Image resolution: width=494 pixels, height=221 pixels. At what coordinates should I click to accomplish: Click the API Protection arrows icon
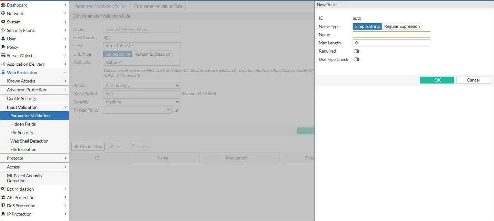[3, 197]
